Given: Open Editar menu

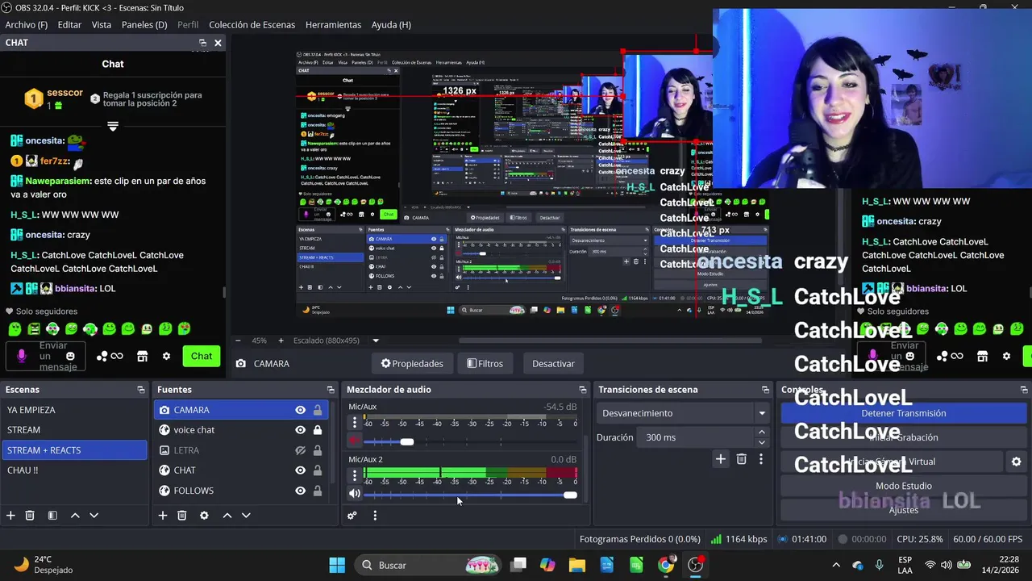Looking at the screenshot, I should [69, 25].
